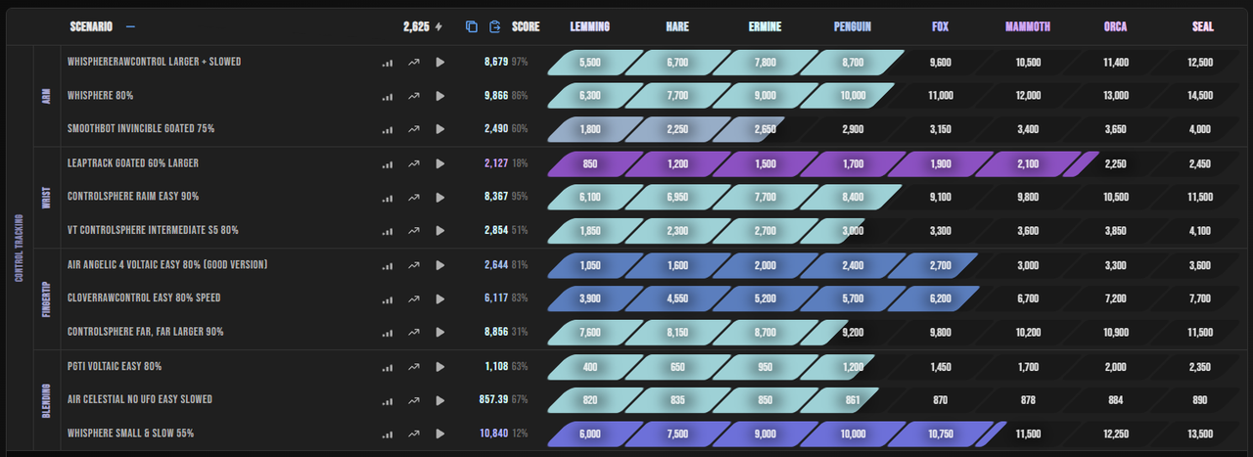Click the Seal rank column header
The image size is (1253, 457).
pyautogui.click(x=1203, y=26)
